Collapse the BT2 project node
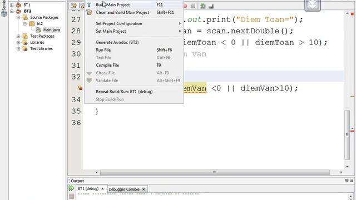Screen dimensions: 356x200 pos(12,11)
